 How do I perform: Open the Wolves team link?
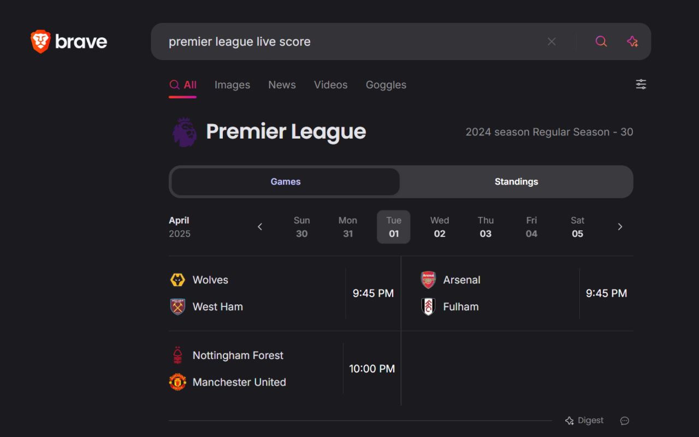coord(210,280)
